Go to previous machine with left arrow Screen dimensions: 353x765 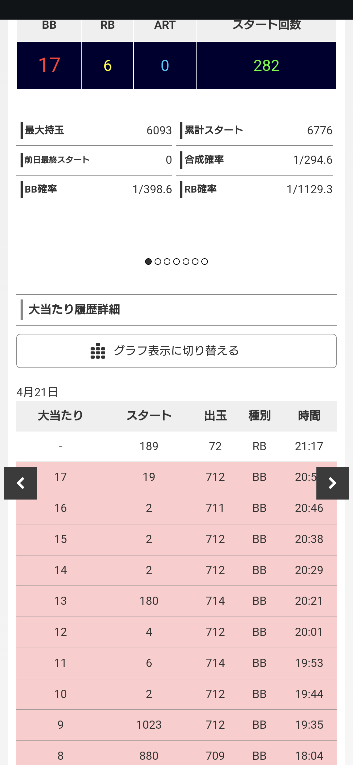21,483
